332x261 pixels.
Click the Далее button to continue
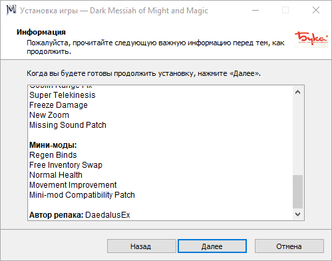point(212,246)
